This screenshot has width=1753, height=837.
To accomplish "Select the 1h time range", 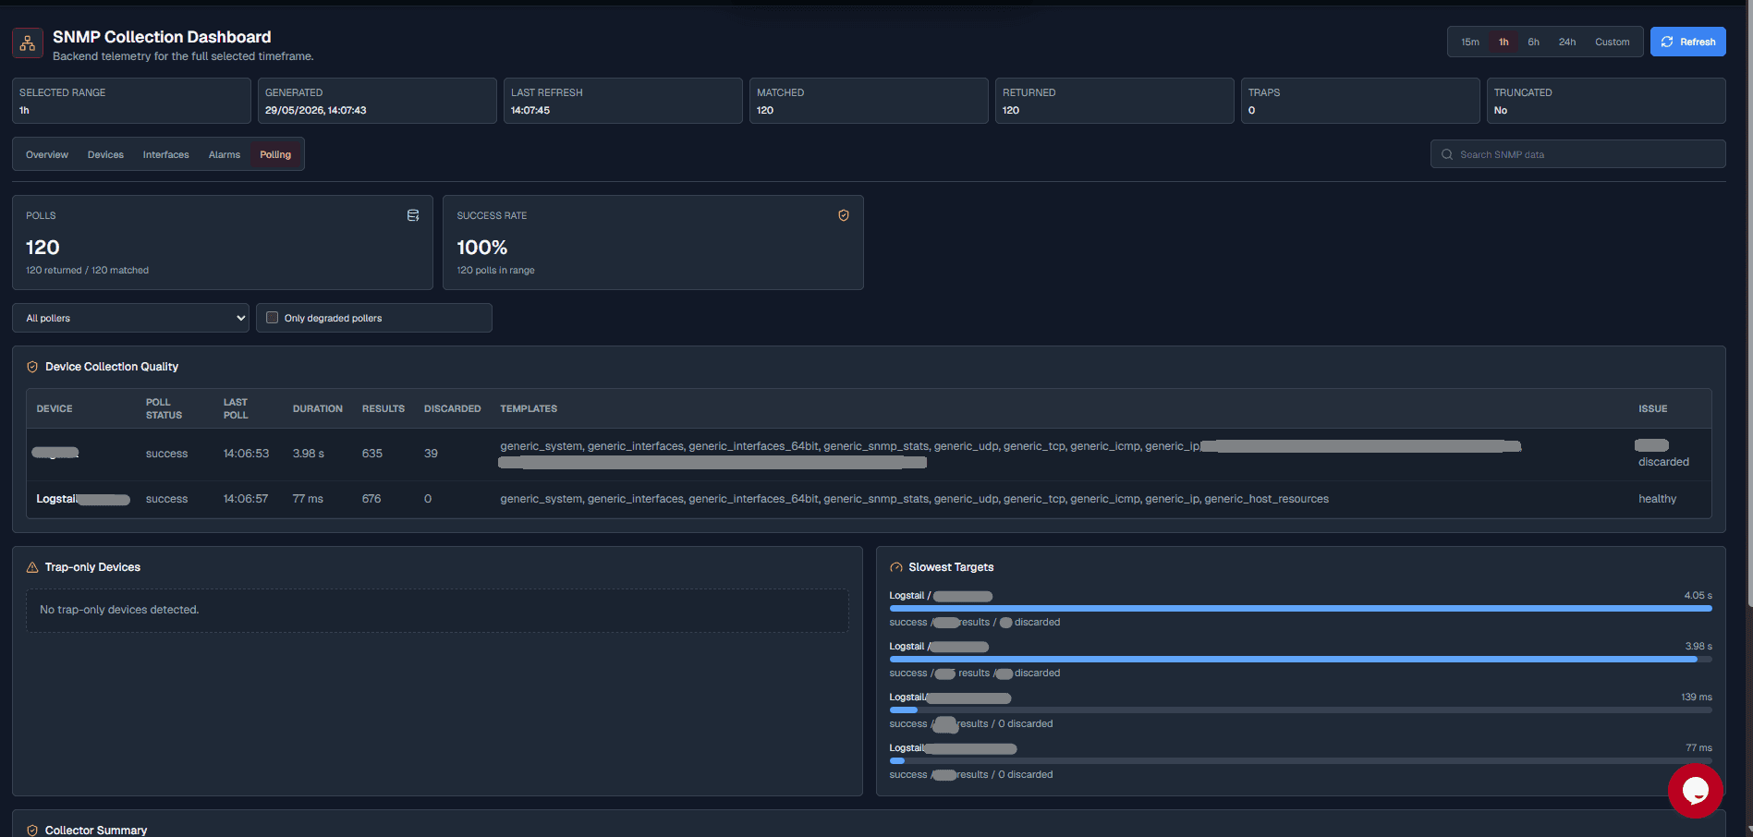I will coord(1503,42).
